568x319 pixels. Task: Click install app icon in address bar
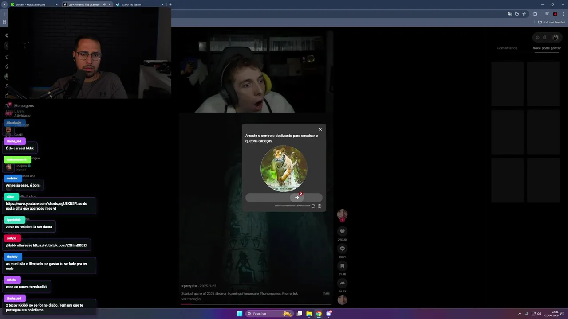tap(517, 14)
